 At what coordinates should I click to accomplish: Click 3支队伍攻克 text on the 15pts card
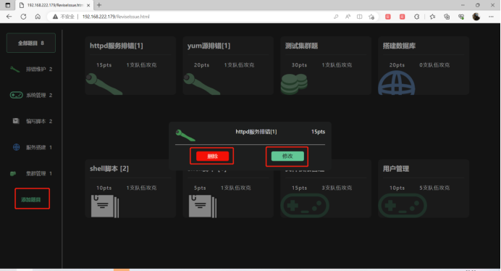(337, 188)
